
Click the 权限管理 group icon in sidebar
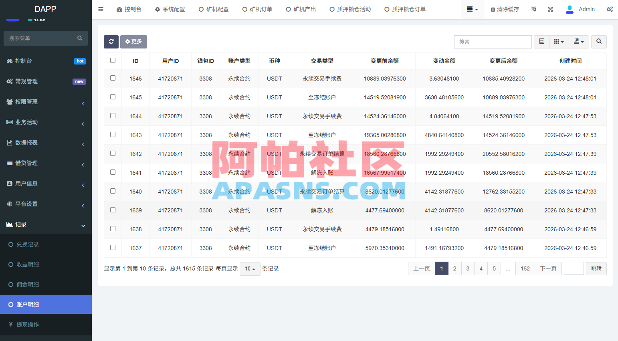(x=10, y=102)
